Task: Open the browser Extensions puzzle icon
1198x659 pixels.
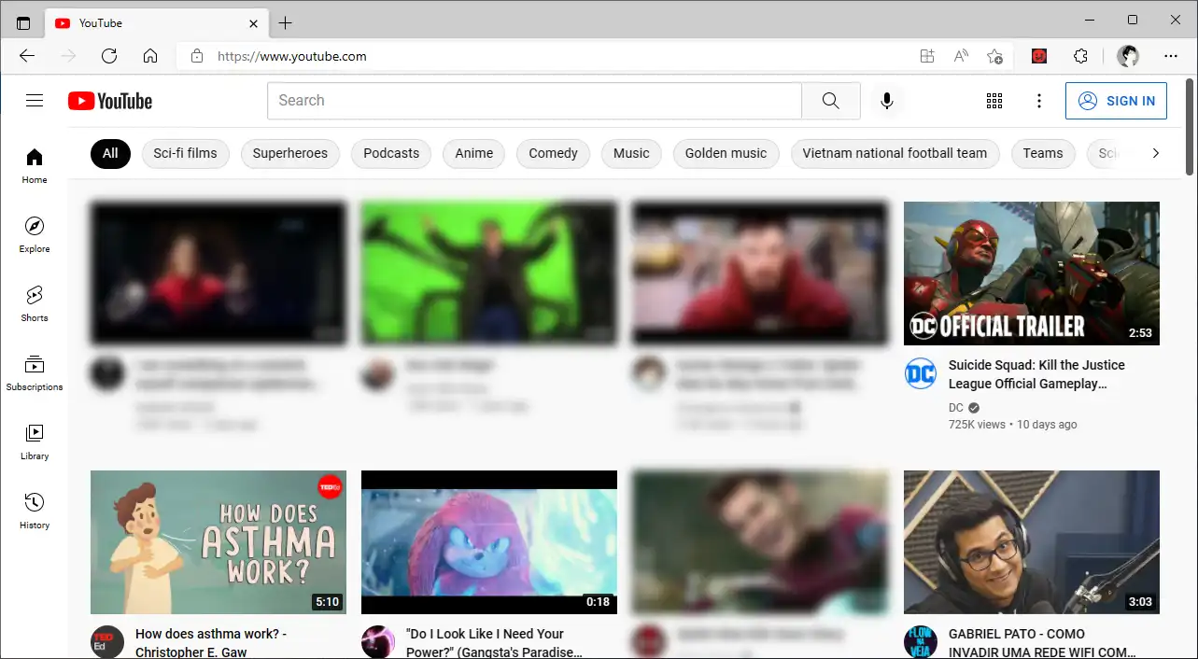Action: click(1080, 56)
